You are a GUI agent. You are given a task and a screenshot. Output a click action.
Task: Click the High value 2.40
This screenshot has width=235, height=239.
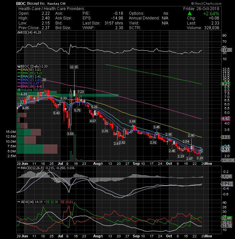coord(46,18)
